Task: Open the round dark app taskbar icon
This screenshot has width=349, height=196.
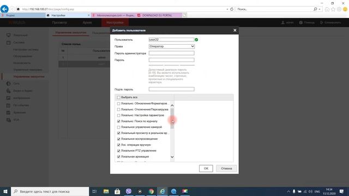Action: pyautogui.click(x=140, y=191)
